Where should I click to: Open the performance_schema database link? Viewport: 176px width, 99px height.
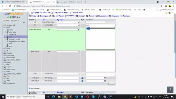point(13,74)
